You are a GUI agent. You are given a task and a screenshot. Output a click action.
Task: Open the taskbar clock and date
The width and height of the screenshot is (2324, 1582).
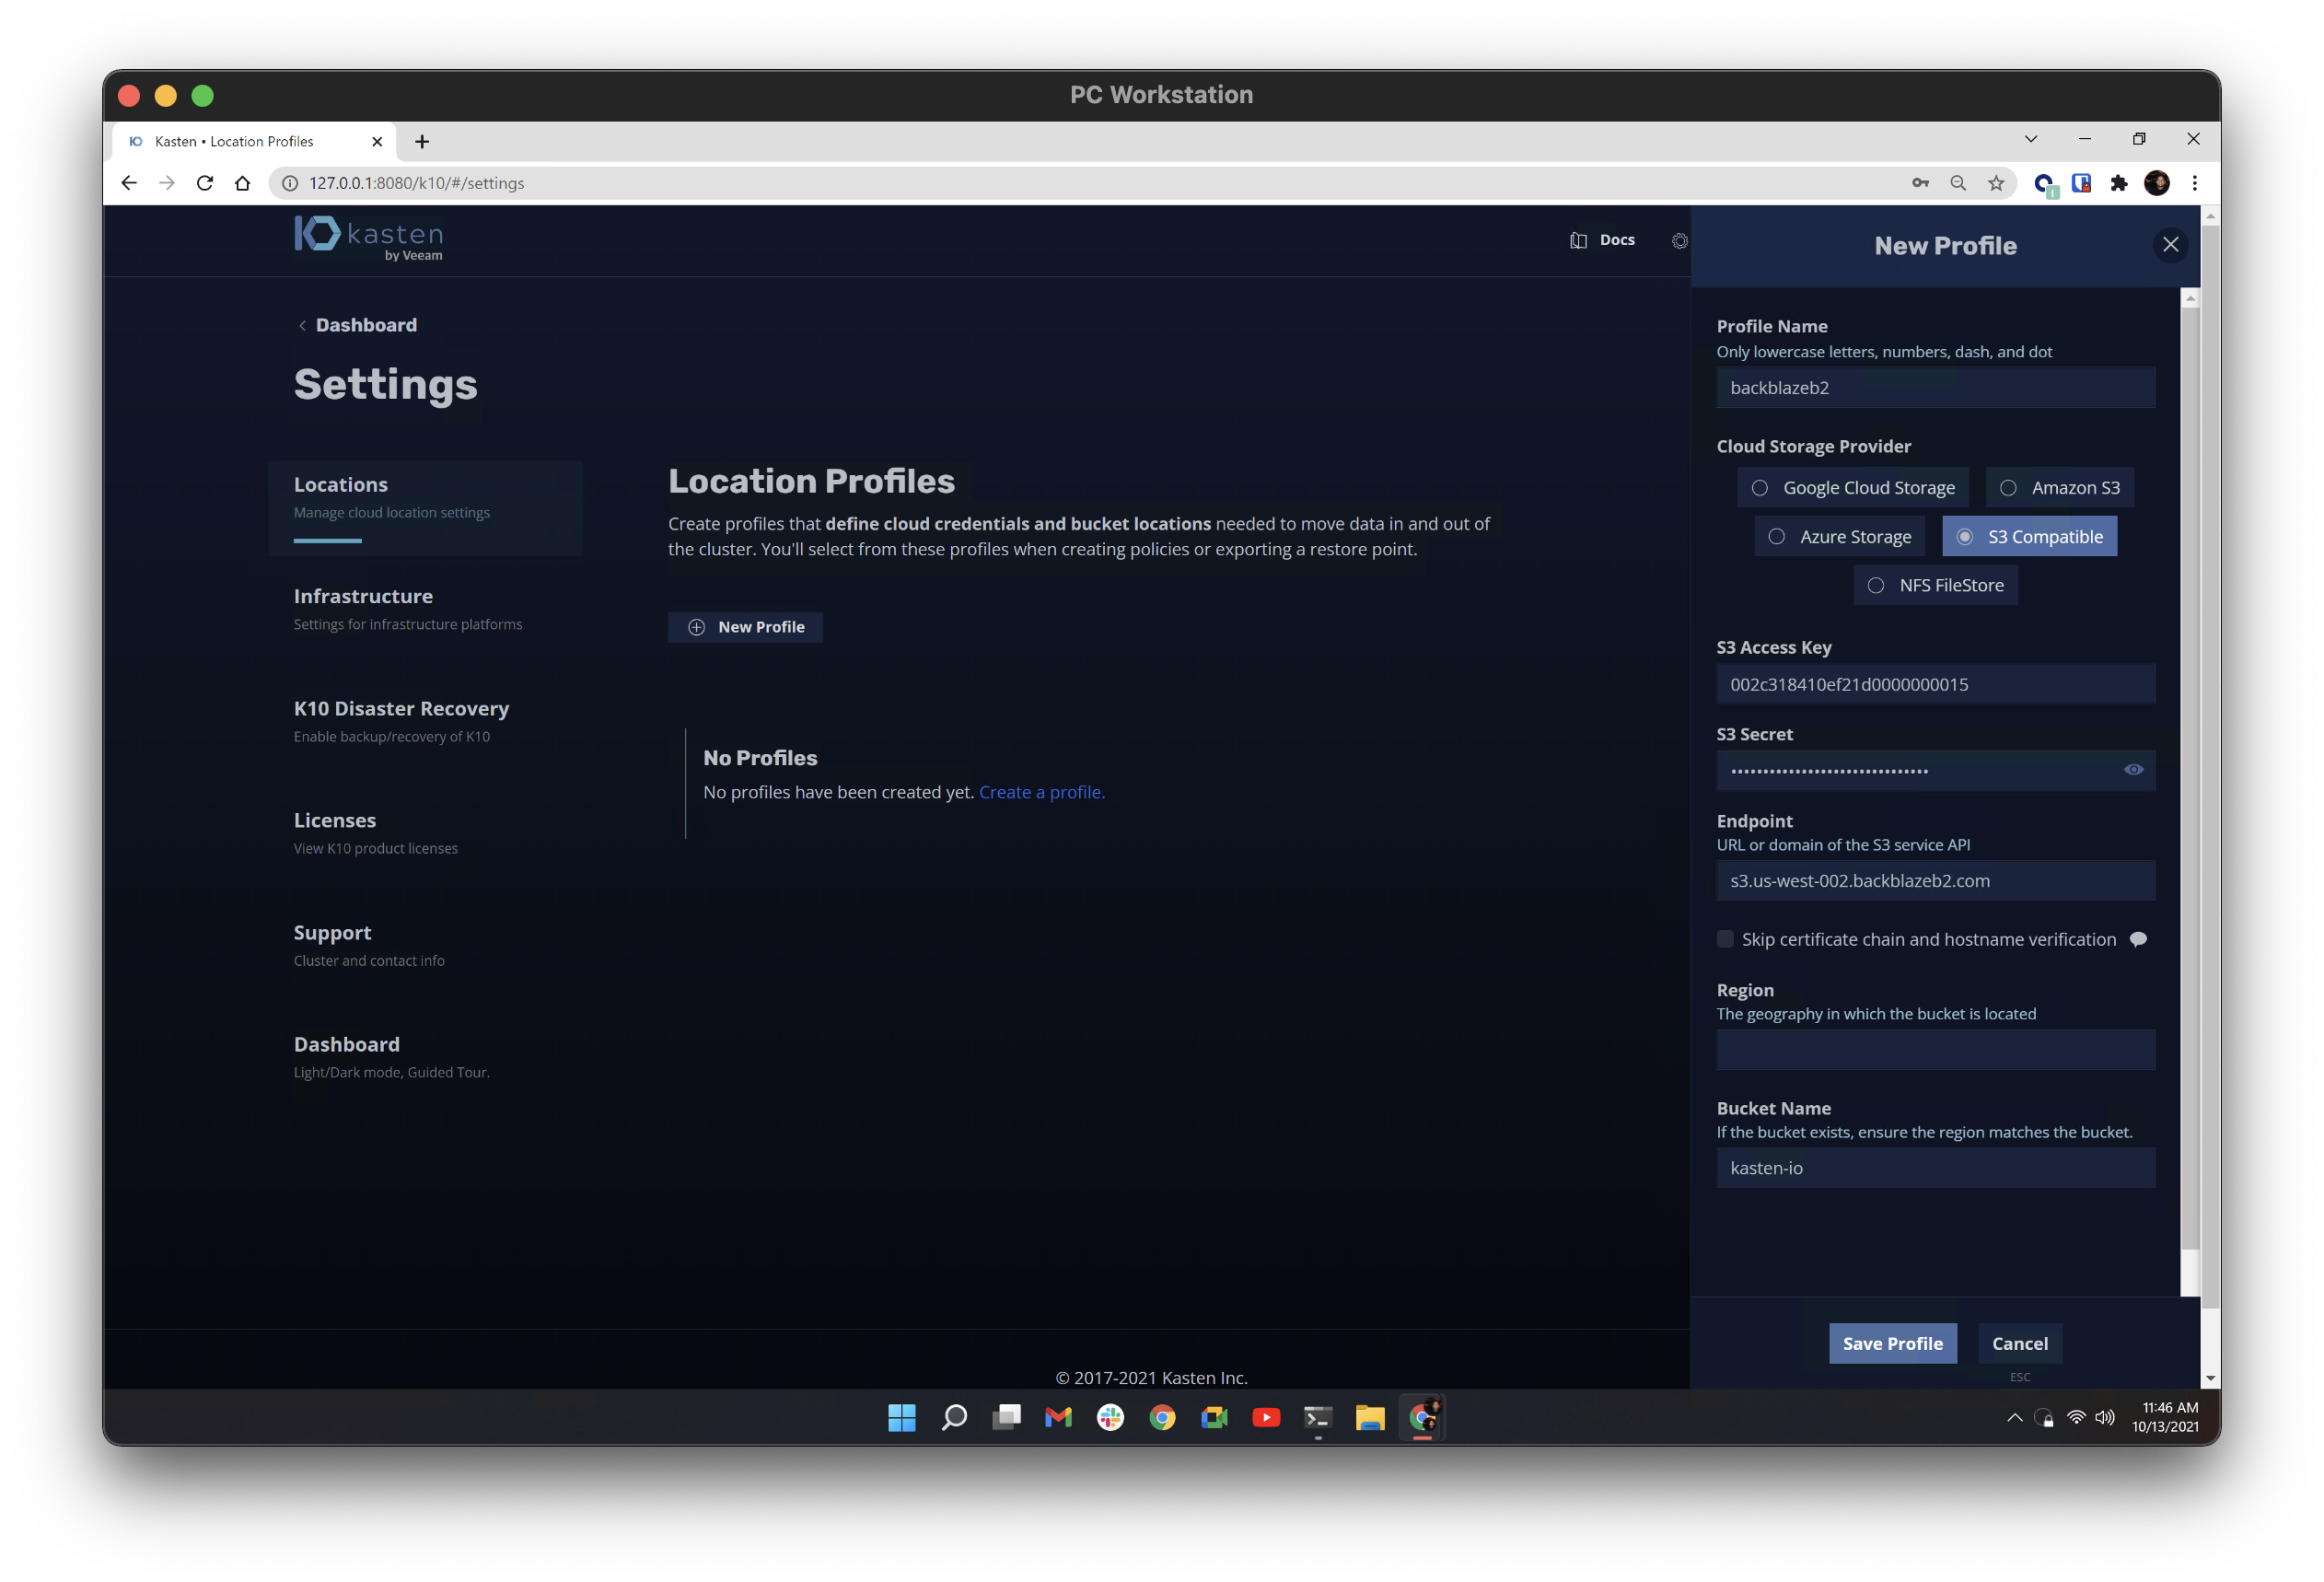click(x=2165, y=1417)
